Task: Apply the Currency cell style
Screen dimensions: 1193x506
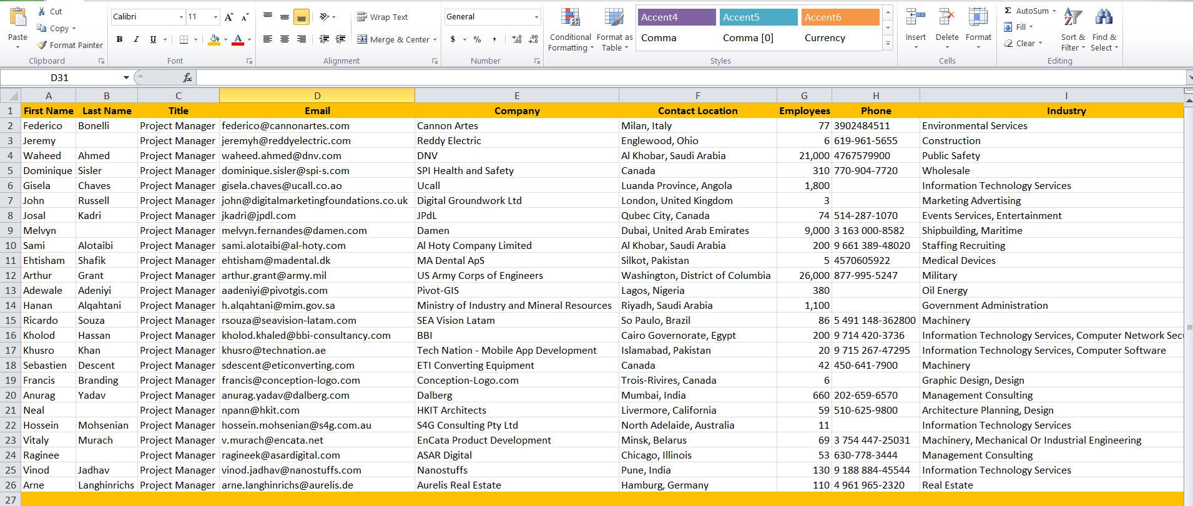Action: [825, 38]
